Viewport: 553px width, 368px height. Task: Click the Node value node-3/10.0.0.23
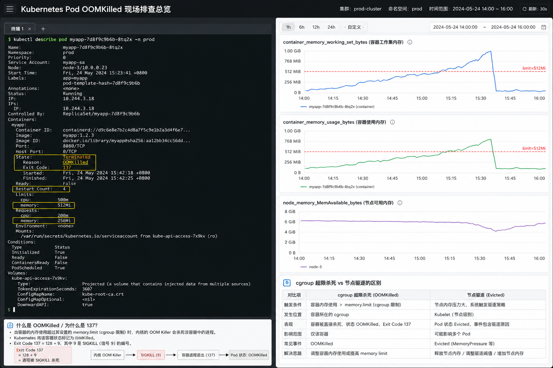[85, 68]
